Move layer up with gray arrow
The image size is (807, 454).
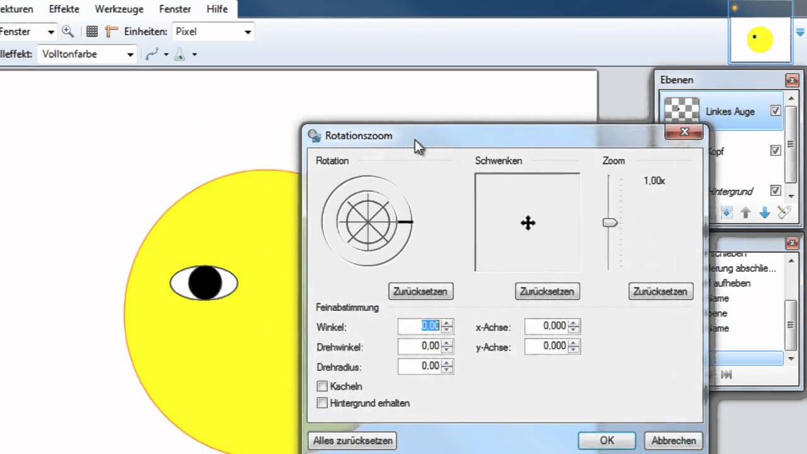click(x=745, y=212)
